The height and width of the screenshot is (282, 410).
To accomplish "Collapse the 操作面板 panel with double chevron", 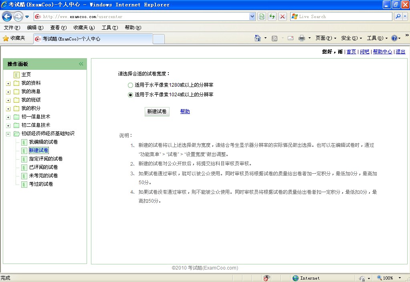I will pyautogui.click(x=81, y=64).
